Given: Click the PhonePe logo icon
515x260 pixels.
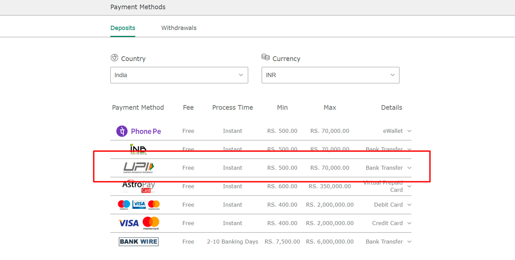Looking at the screenshot, I should click(x=122, y=131).
